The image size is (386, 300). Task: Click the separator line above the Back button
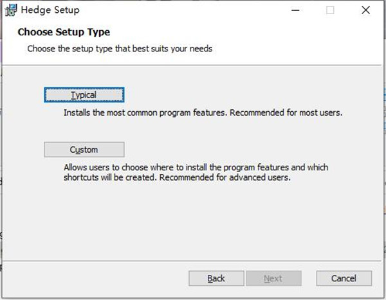pos(192,261)
